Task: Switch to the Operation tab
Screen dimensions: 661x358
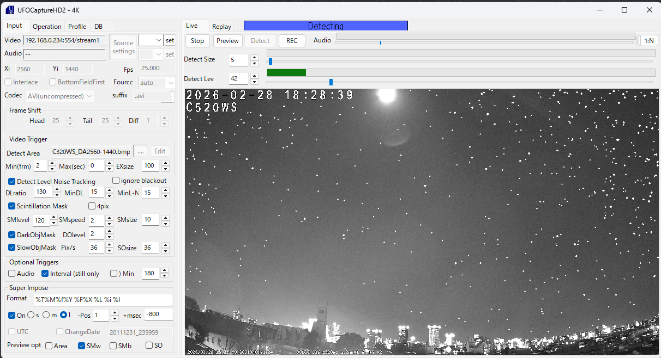Action: [47, 26]
